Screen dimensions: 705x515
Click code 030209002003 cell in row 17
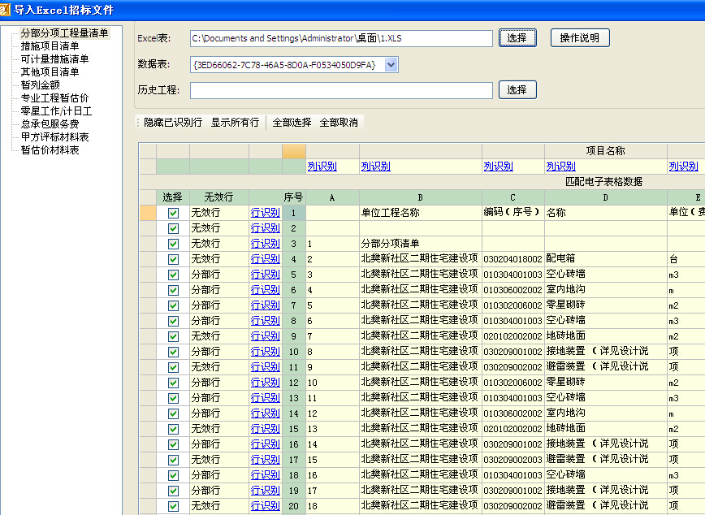pos(513,460)
